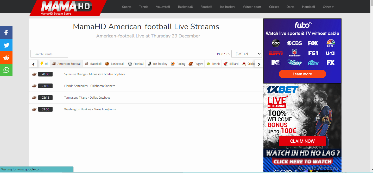Open Ice-hockey in top navigation
373x173 pixels.
227,7
